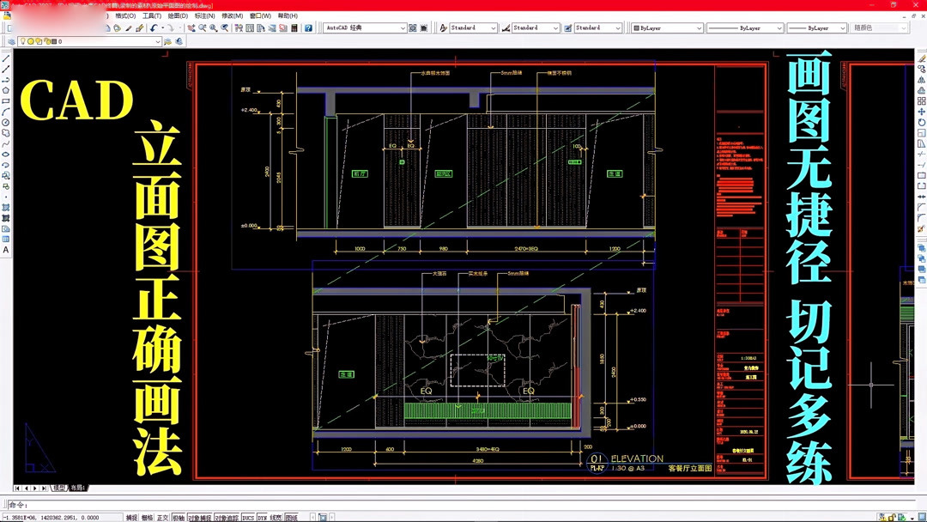Toggle DYN dynamic input in status bar
This screenshot has height=522, width=927.
point(262,517)
